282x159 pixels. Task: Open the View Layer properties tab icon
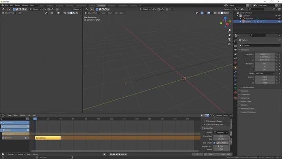point(235,54)
